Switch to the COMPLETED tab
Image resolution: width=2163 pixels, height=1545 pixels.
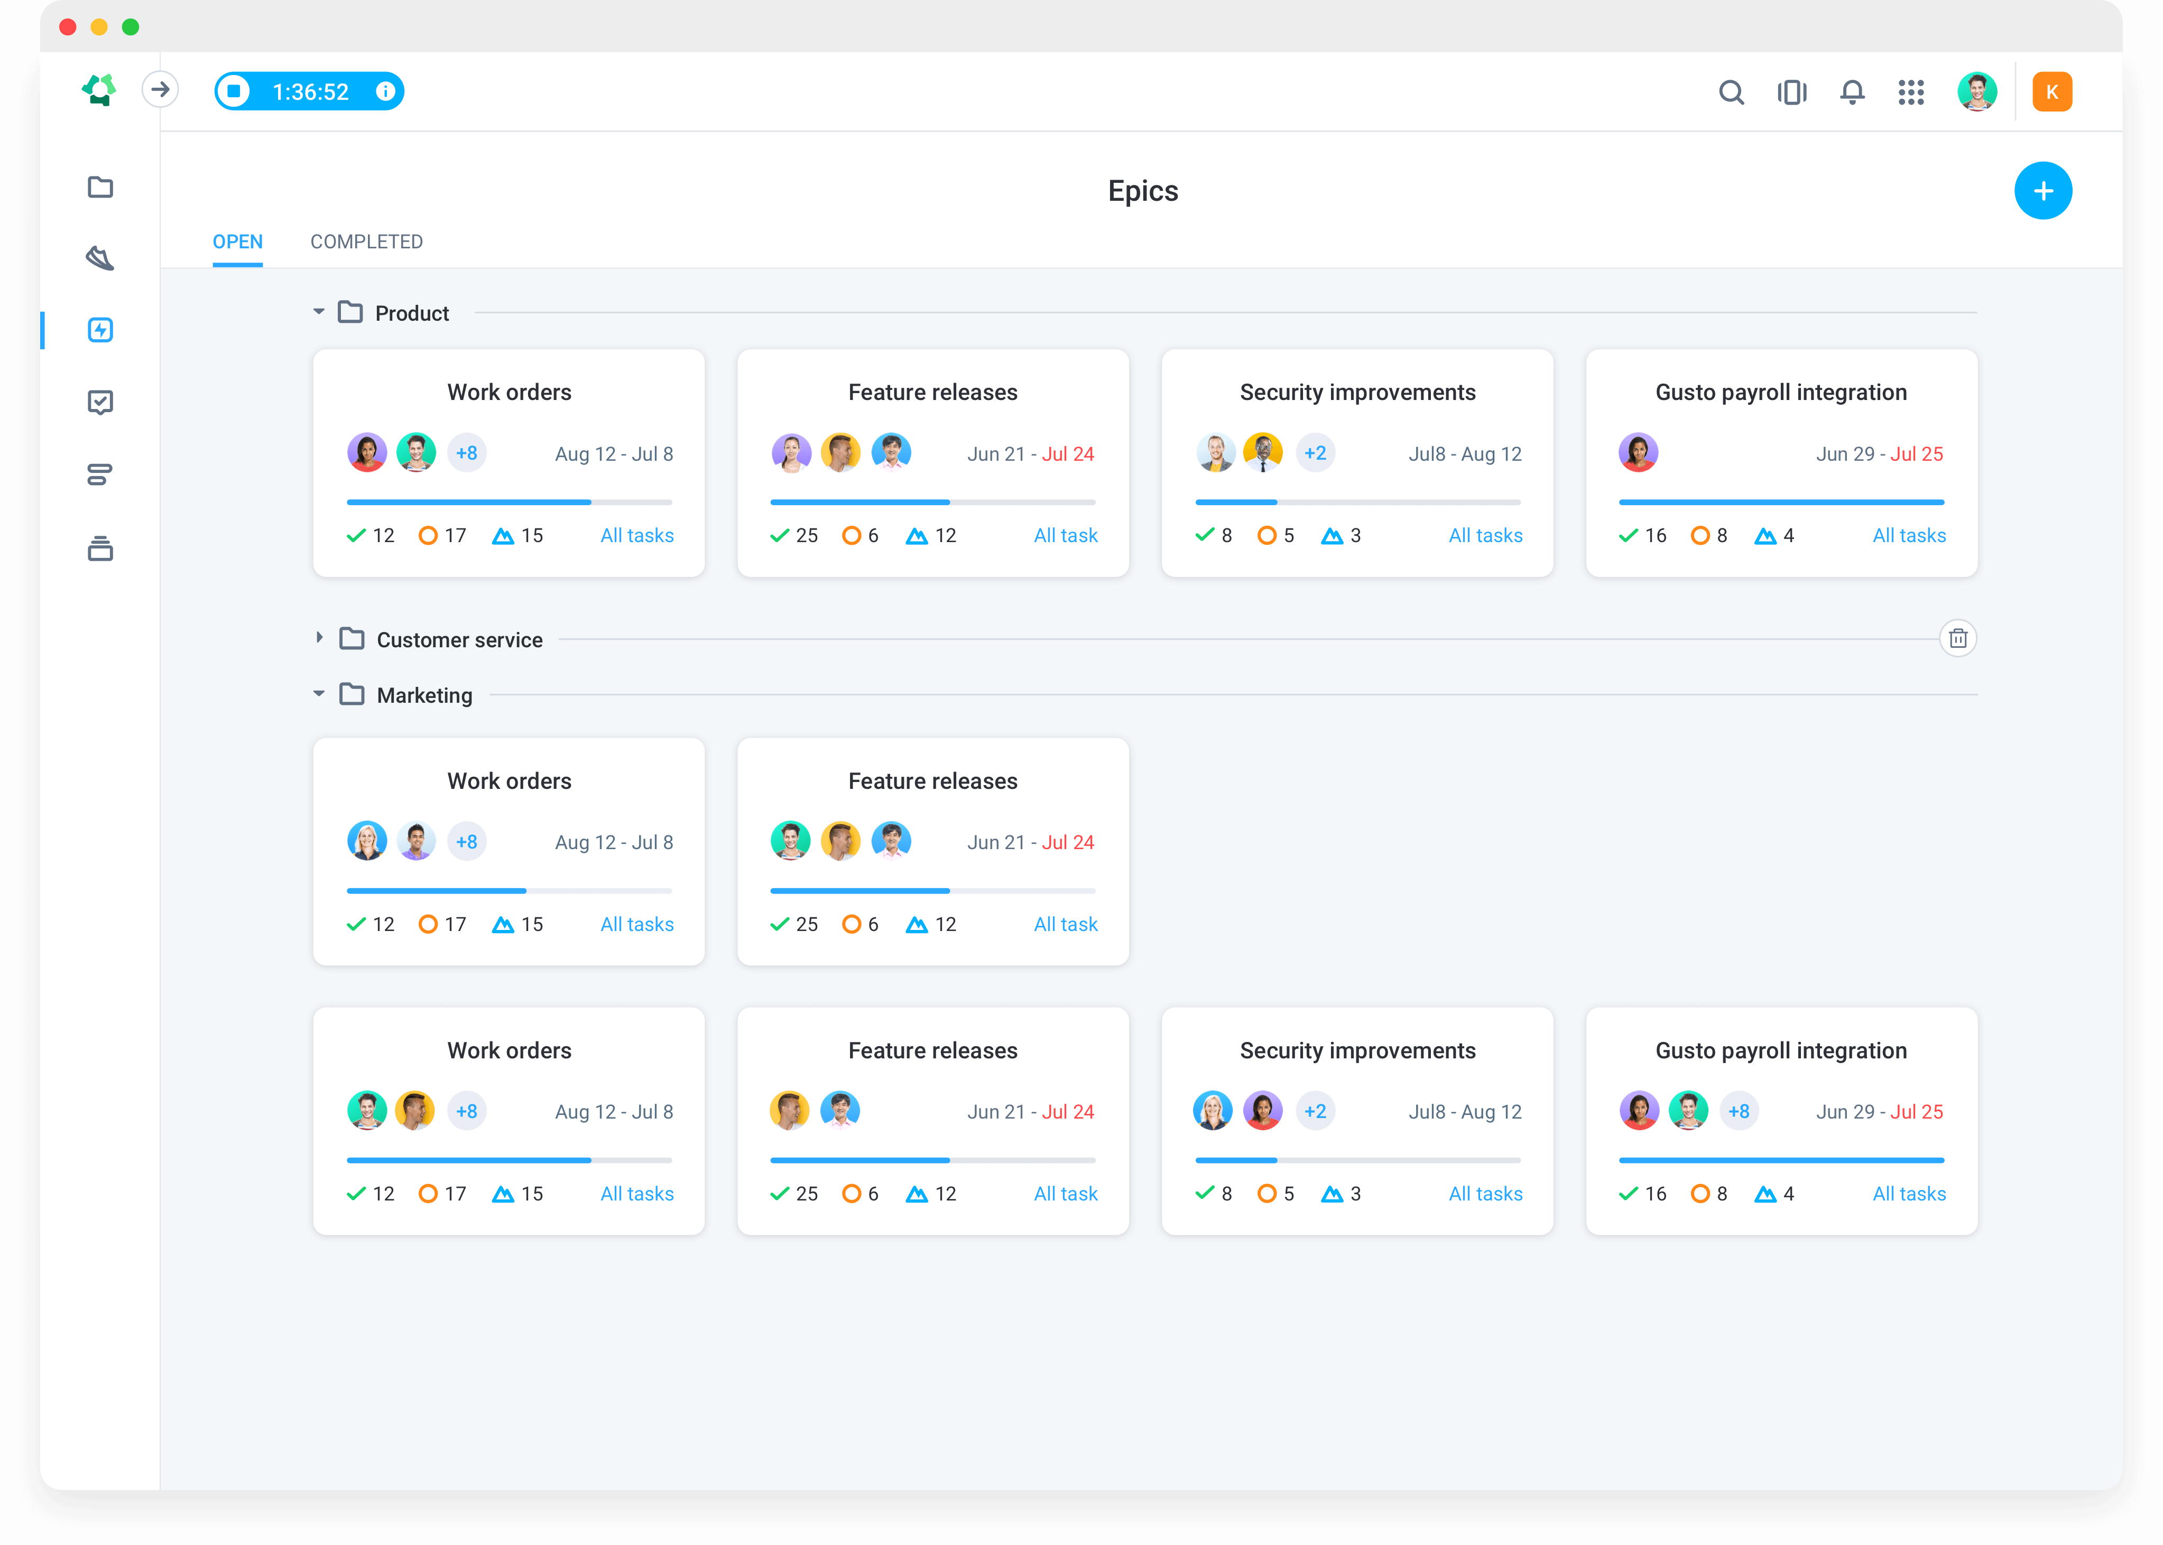point(366,241)
